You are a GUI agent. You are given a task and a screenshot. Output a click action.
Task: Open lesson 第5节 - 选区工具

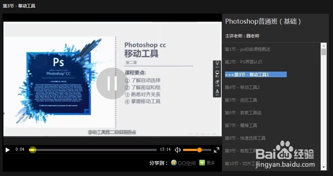[x=241, y=100]
